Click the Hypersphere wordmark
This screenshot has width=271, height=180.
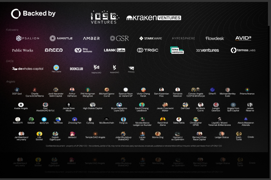(x=183, y=38)
